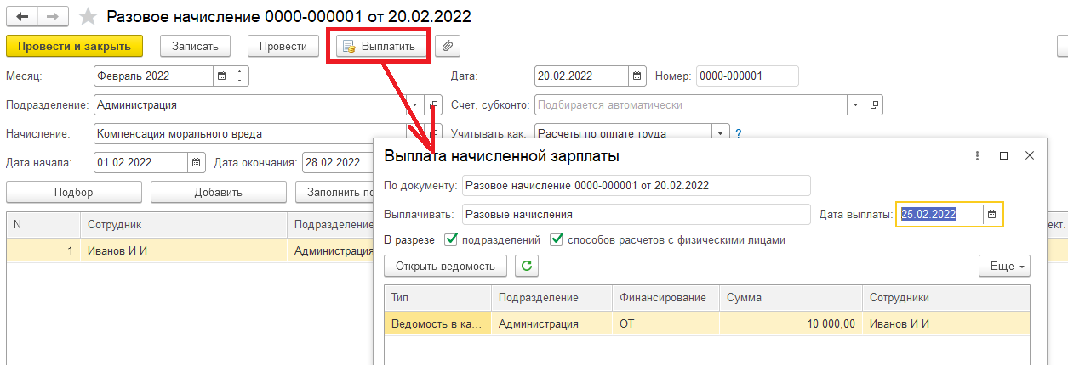This screenshot has height=365, width=1068.
Task: Sort dialog table by Сотрудники column
Action: (946, 298)
